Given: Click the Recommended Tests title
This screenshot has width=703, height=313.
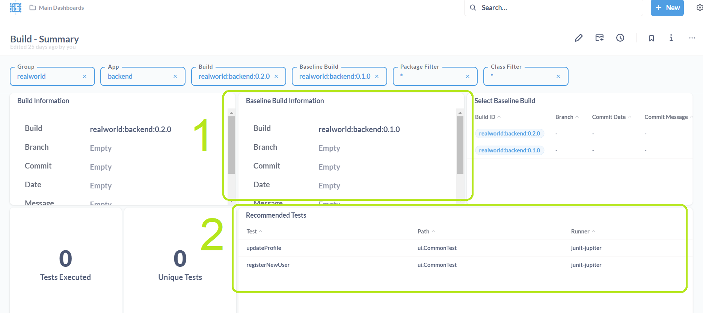Looking at the screenshot, I should (276, 215).
